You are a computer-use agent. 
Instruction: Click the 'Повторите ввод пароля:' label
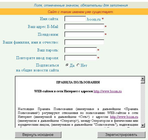[x=37, y=58]
